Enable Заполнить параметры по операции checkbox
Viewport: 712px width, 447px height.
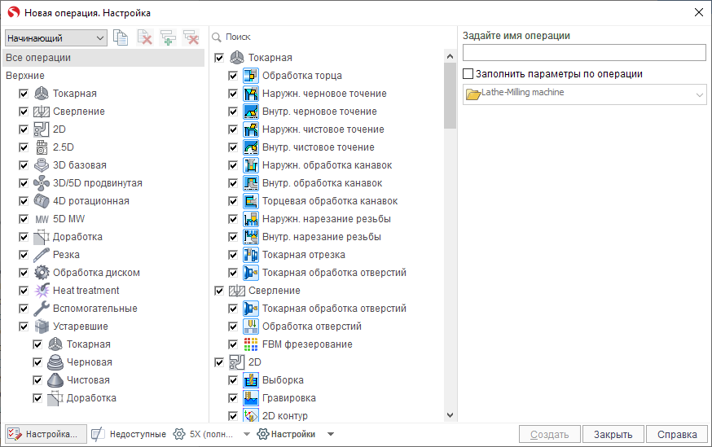(x=468, y=74)
